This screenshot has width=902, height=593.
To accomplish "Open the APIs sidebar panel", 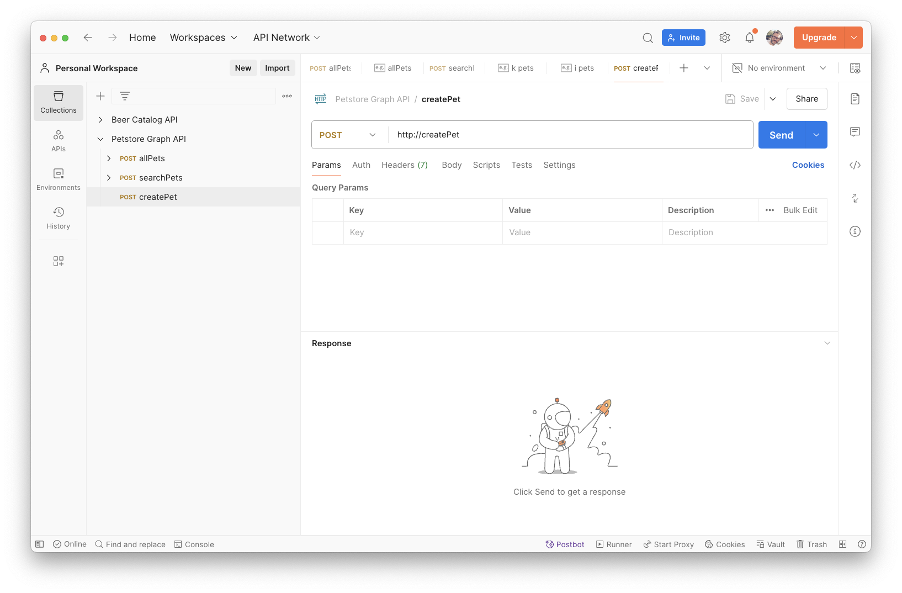I will (58, 140).
